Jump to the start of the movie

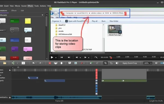(x=62, y=57)
